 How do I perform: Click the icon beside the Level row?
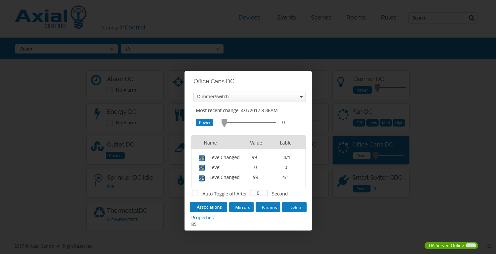(x=201, y=168)
